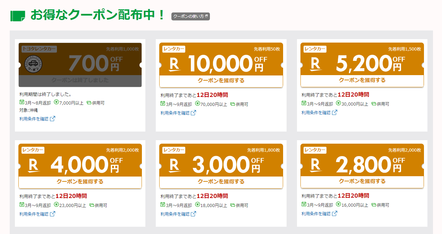The width and height of the screenshot is (442, 234).
Task: Check usage conditions for the 4,000円 coupon
Action: coord(37,214)
